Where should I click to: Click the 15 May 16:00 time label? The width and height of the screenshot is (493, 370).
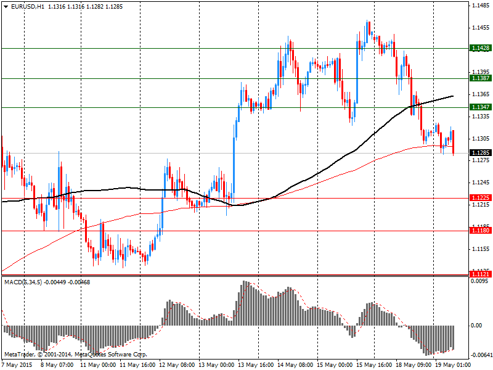click(x=375, y=365)
